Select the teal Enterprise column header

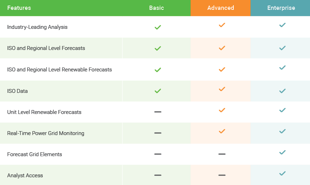point(281,8)
